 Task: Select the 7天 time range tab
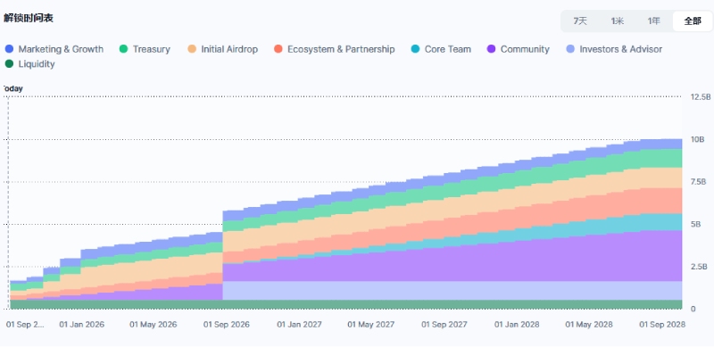tap(580, 21)
